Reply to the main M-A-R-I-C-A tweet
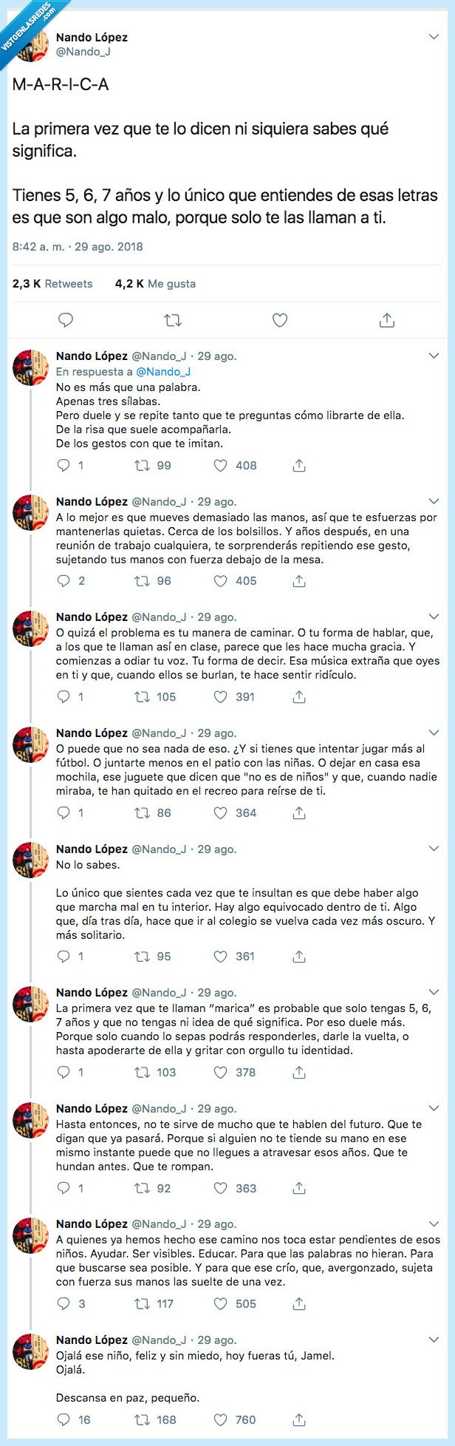 pyautogui.click(x=67, y=320)
